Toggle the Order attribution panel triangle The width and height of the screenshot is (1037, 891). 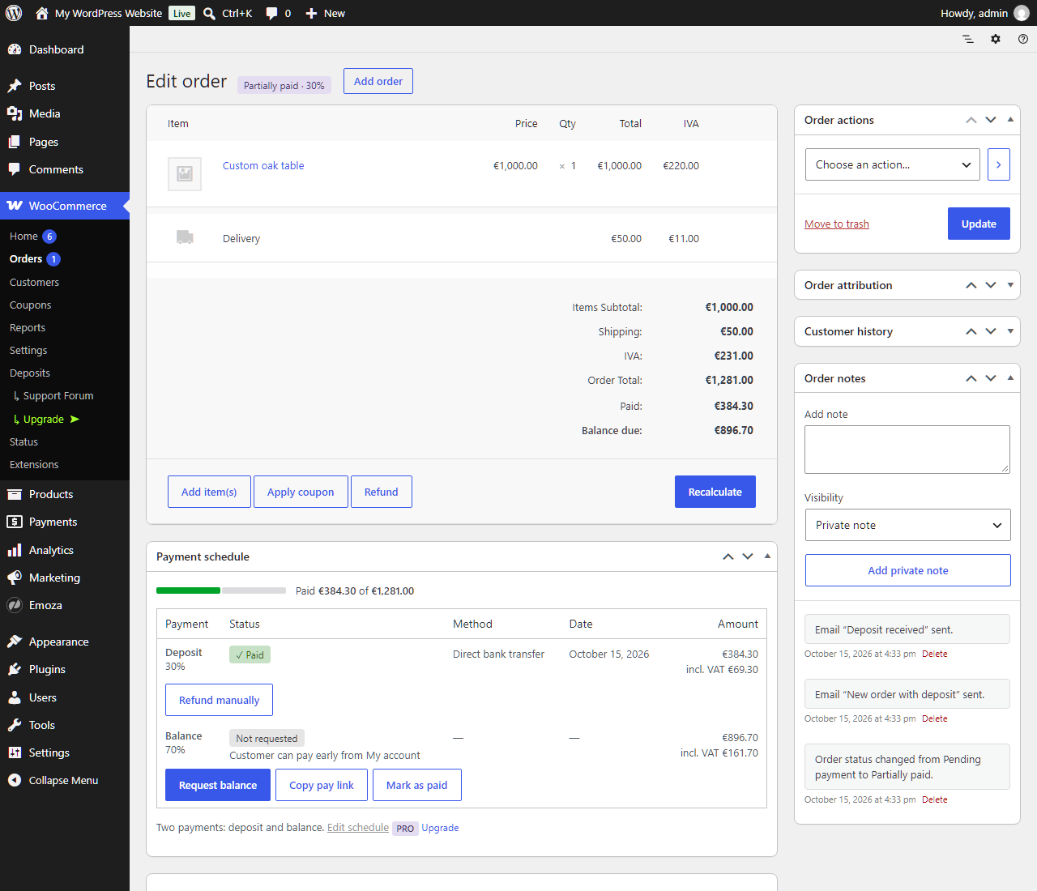click(x=1010, y=285)
